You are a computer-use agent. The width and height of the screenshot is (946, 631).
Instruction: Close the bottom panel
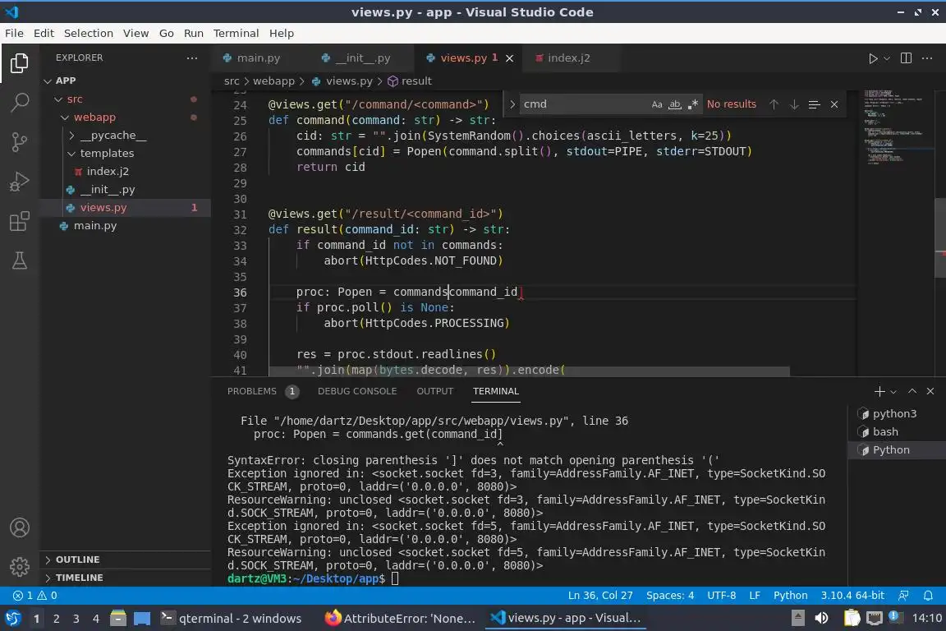930,391
